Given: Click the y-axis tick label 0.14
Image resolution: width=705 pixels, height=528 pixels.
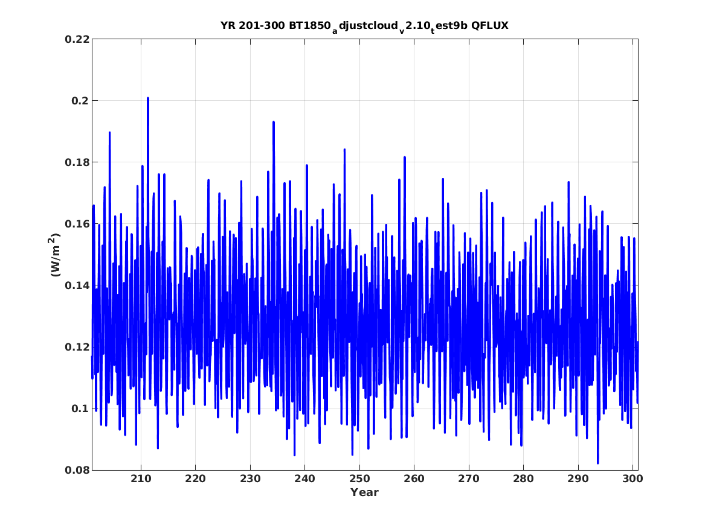Looking at the screenshot, I should point(77,285).
